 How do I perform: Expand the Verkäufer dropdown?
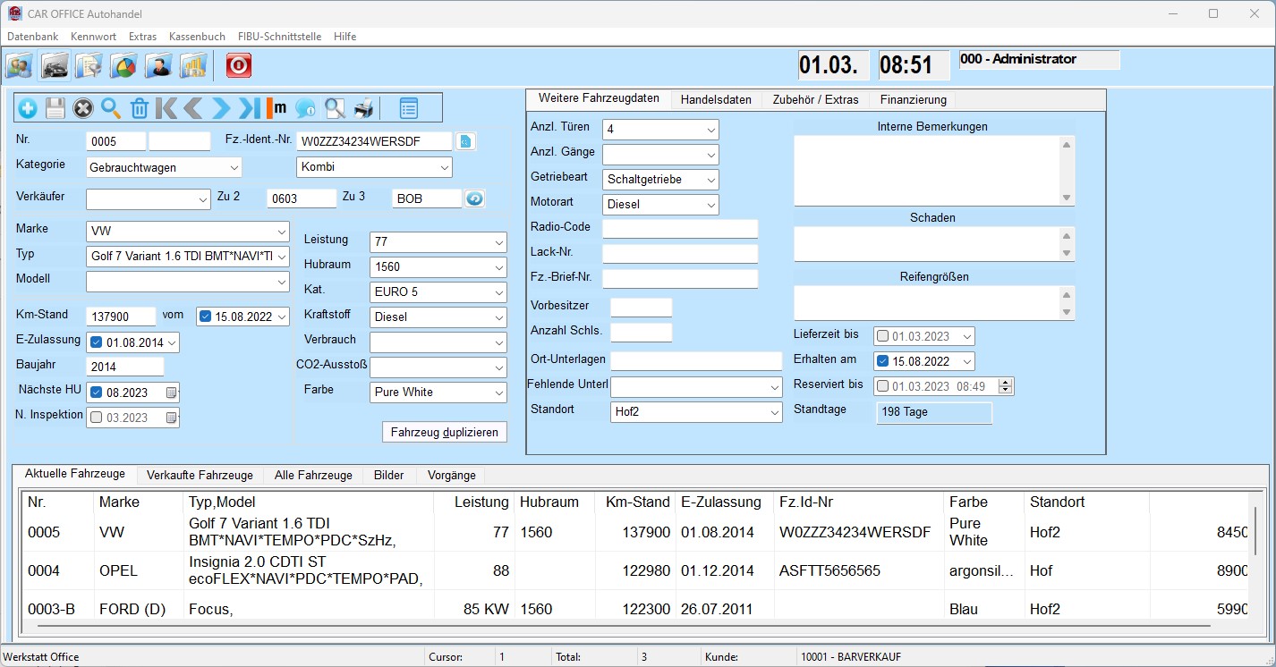[x=149, y=198]
